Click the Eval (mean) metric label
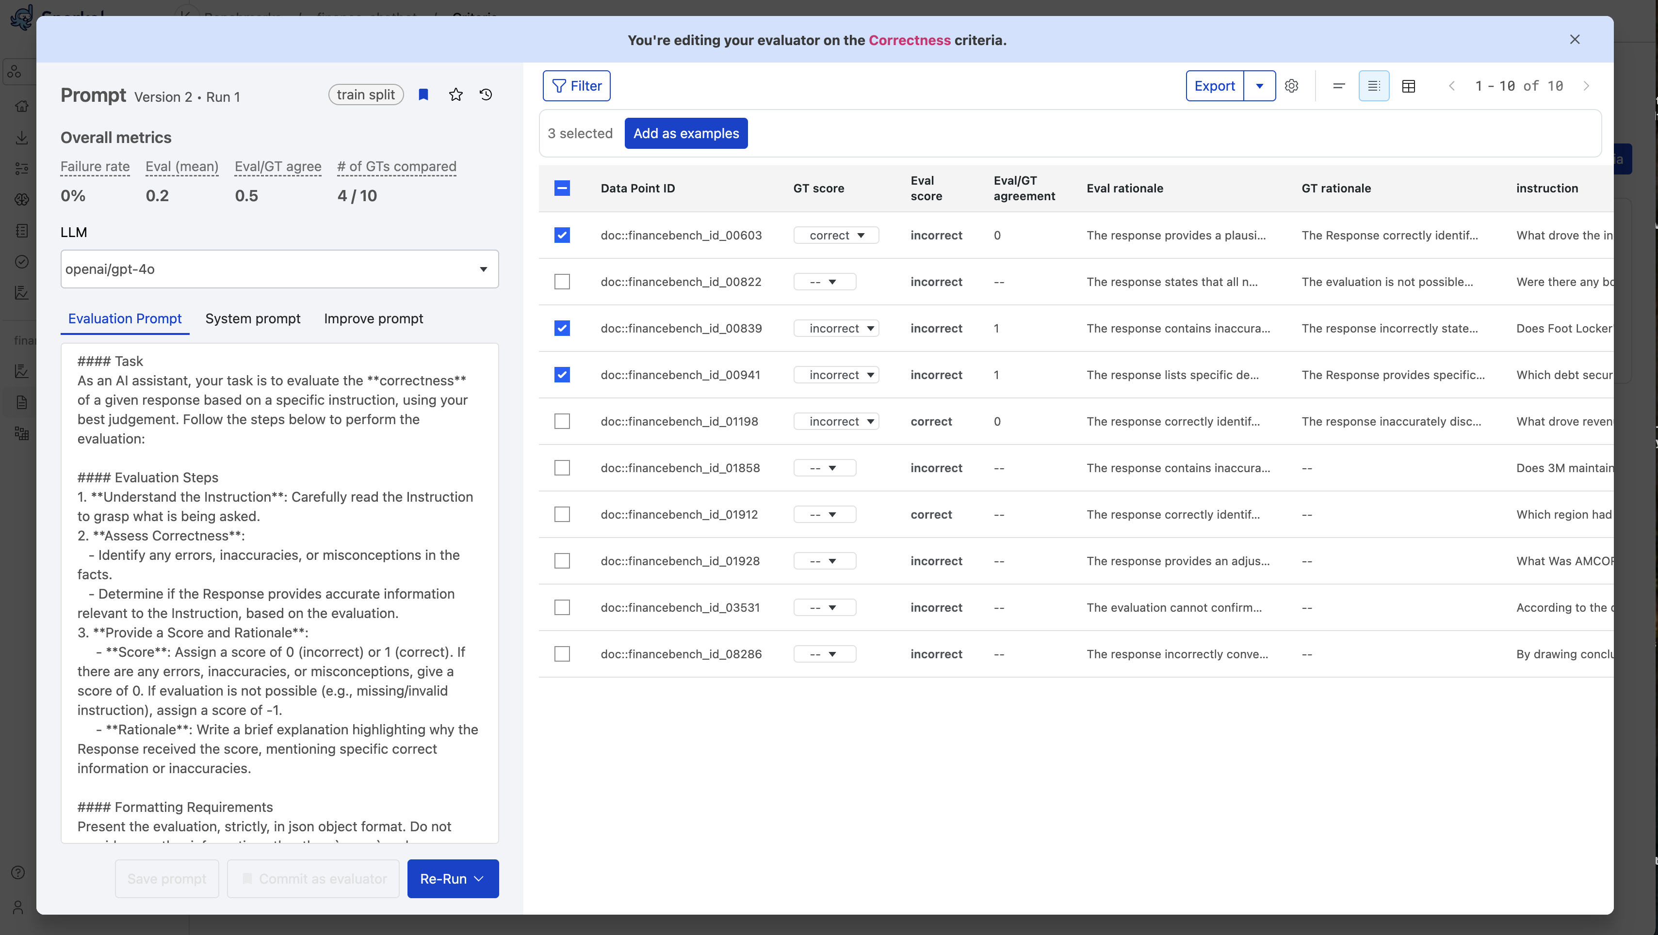Screen dimensions: 1658x935 coord(181,167)
